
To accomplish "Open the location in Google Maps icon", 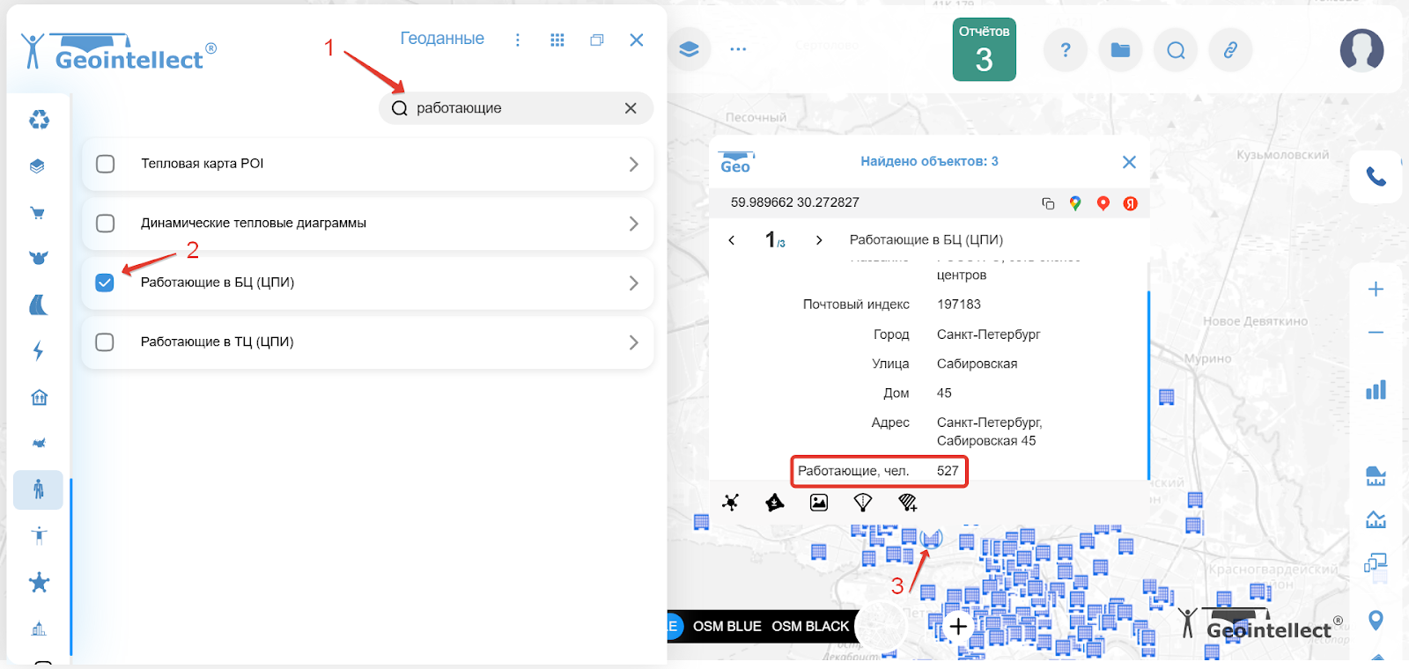I will 1075,203.
